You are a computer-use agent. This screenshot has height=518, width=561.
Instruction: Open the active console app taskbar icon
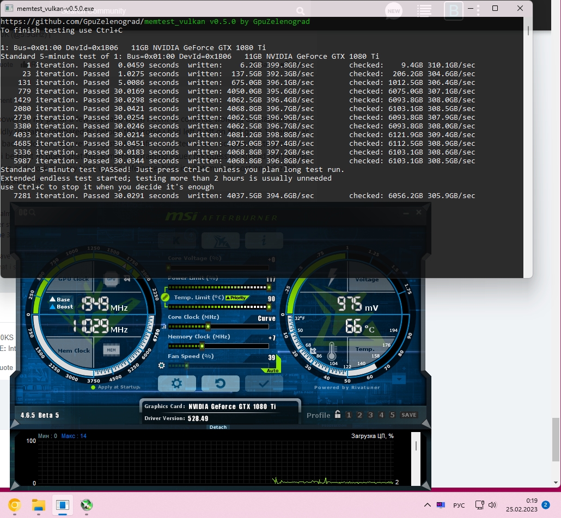(x=62, y=505)
